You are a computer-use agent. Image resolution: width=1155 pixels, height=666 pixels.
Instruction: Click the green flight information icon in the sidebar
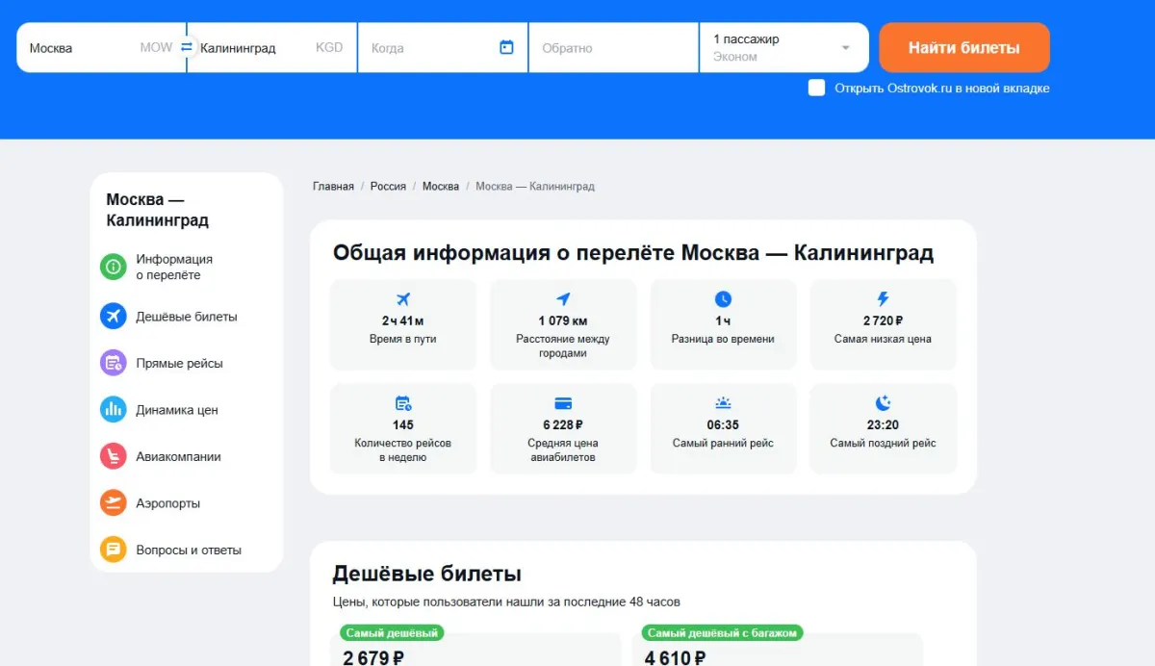point(114,267)
